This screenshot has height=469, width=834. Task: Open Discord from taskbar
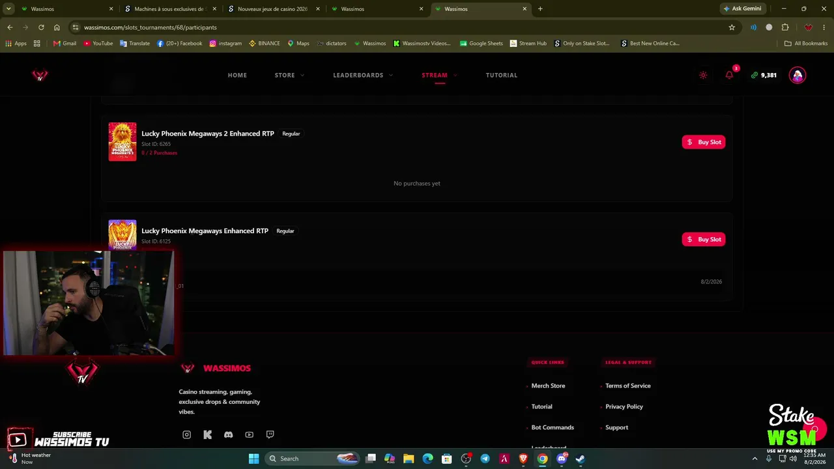point(562,459)
